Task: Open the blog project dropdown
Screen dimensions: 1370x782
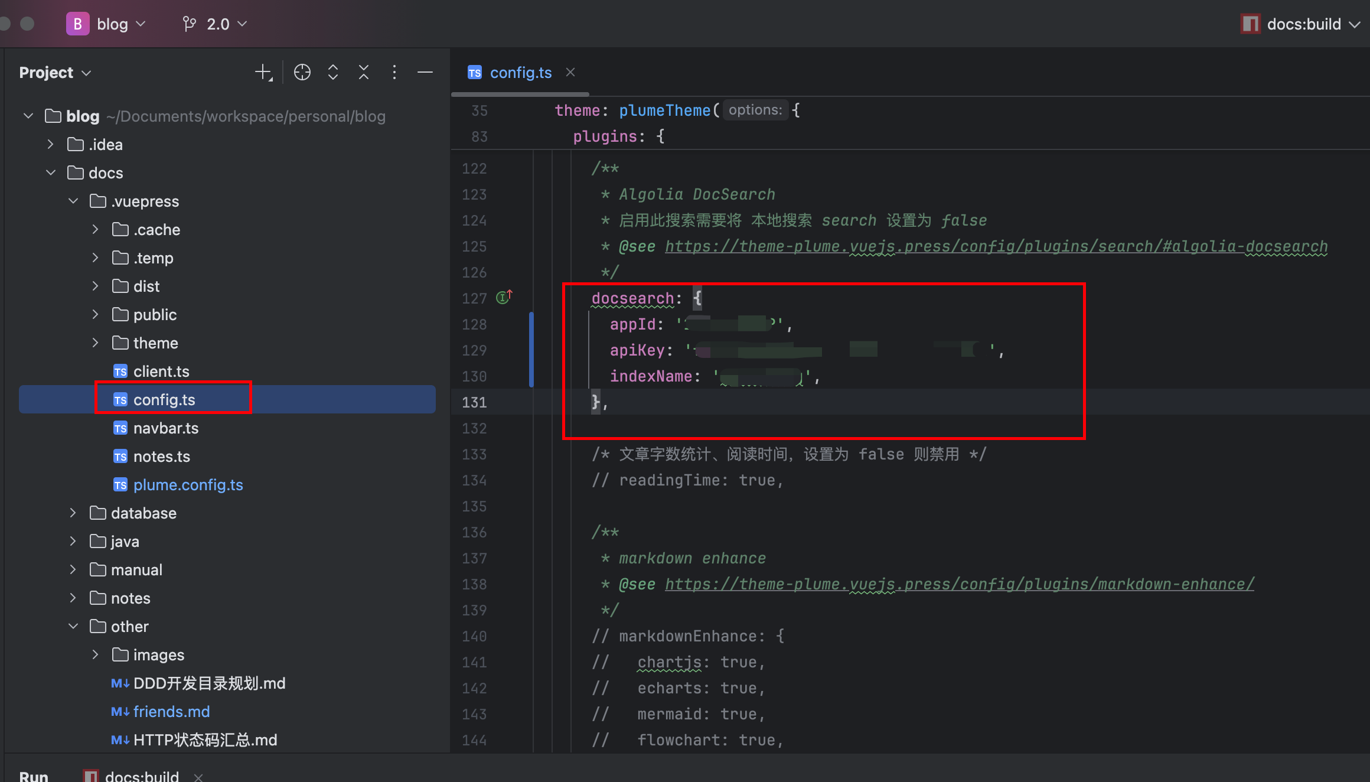Action: coord(120,24)
